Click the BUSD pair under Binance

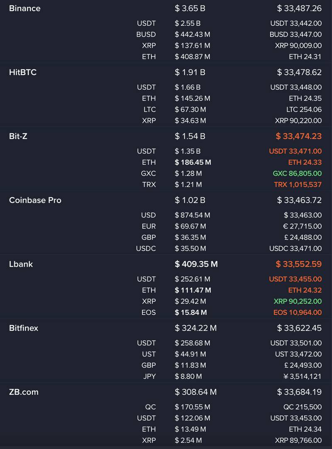point(146,34)
